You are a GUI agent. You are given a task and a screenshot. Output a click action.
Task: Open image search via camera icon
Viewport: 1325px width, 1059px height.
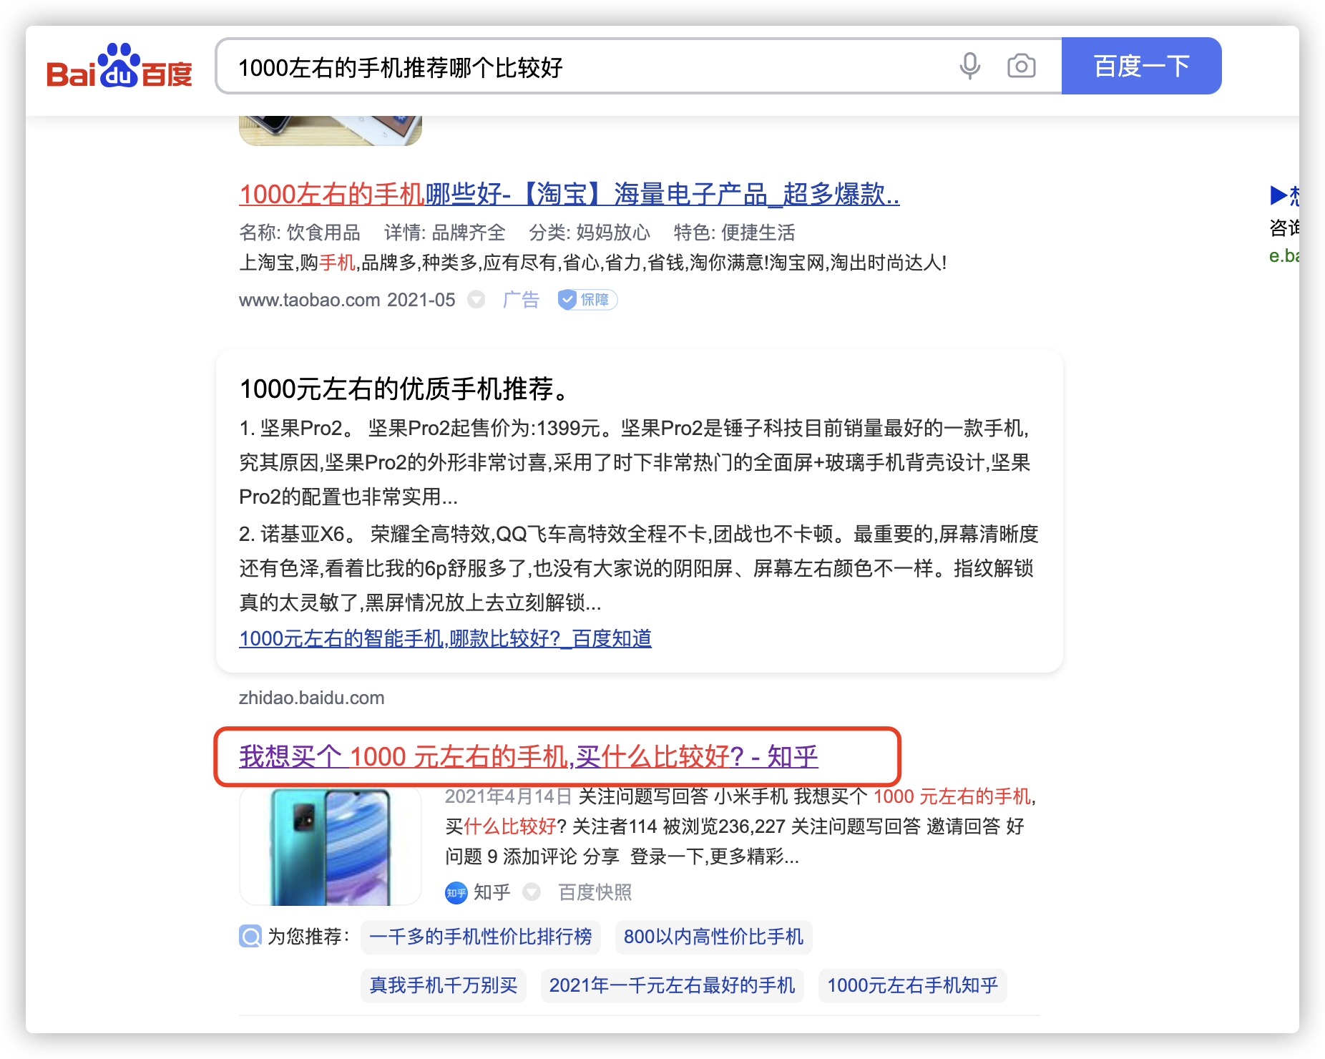pyautogui.click(x=1021, y=66)
